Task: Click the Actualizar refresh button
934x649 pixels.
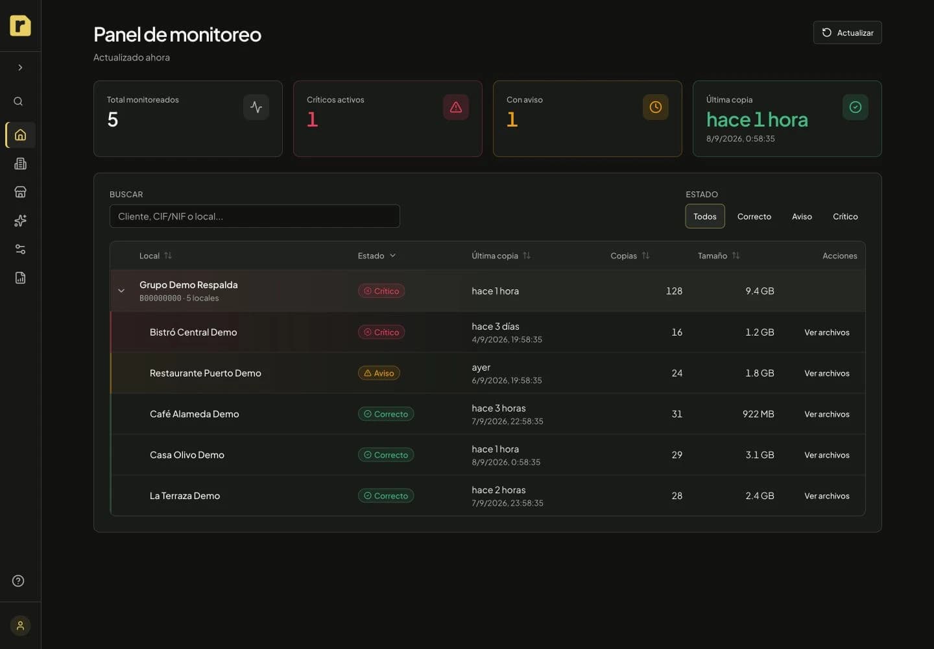Action: [847, 32]
